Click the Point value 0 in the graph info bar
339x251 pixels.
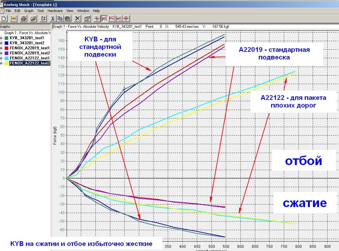click(161, 26)
